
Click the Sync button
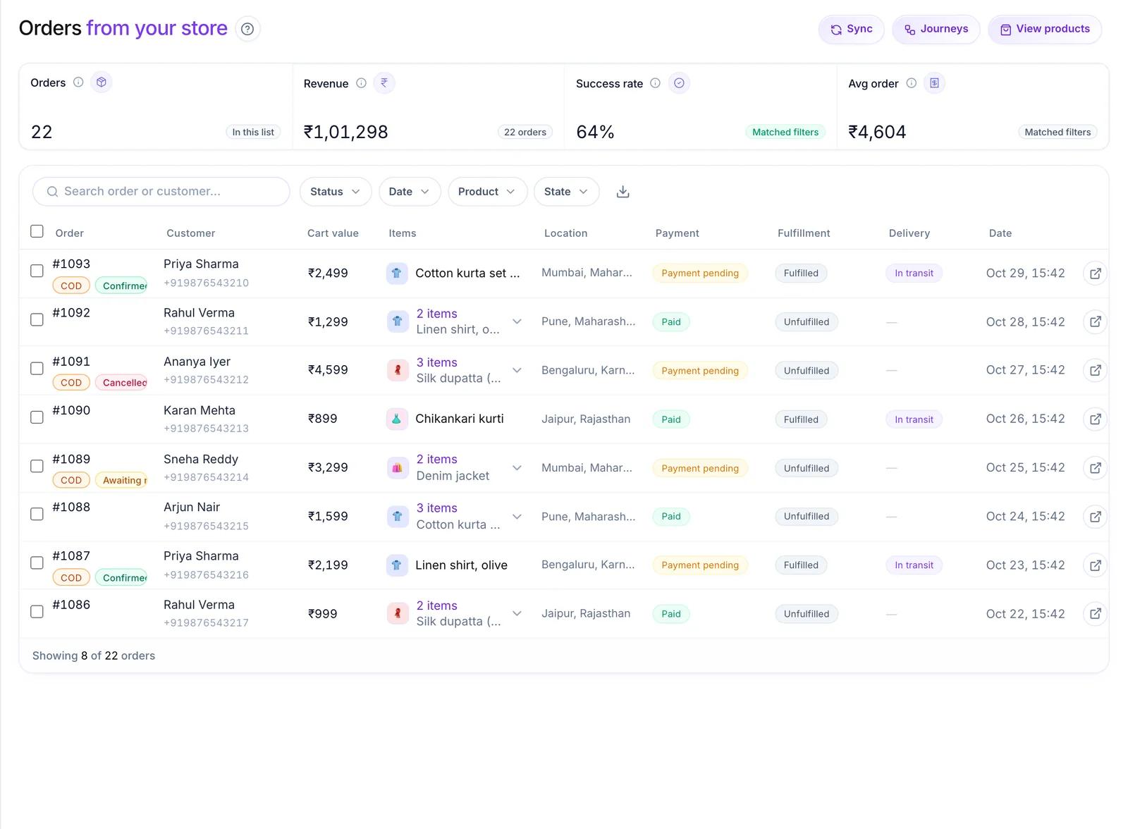pos(851,30)
